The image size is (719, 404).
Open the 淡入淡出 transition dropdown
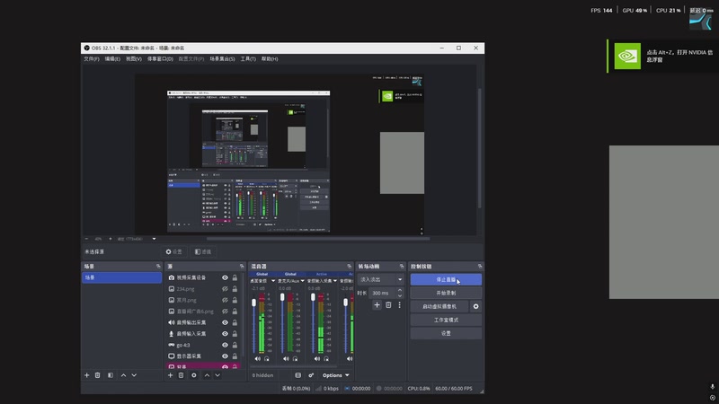[x=381, y=279]
